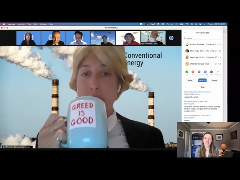This screenshot has height=180, width=240.
Task: Click the 'Zoom Meeting' window title
Action: [x=111, y=28]
